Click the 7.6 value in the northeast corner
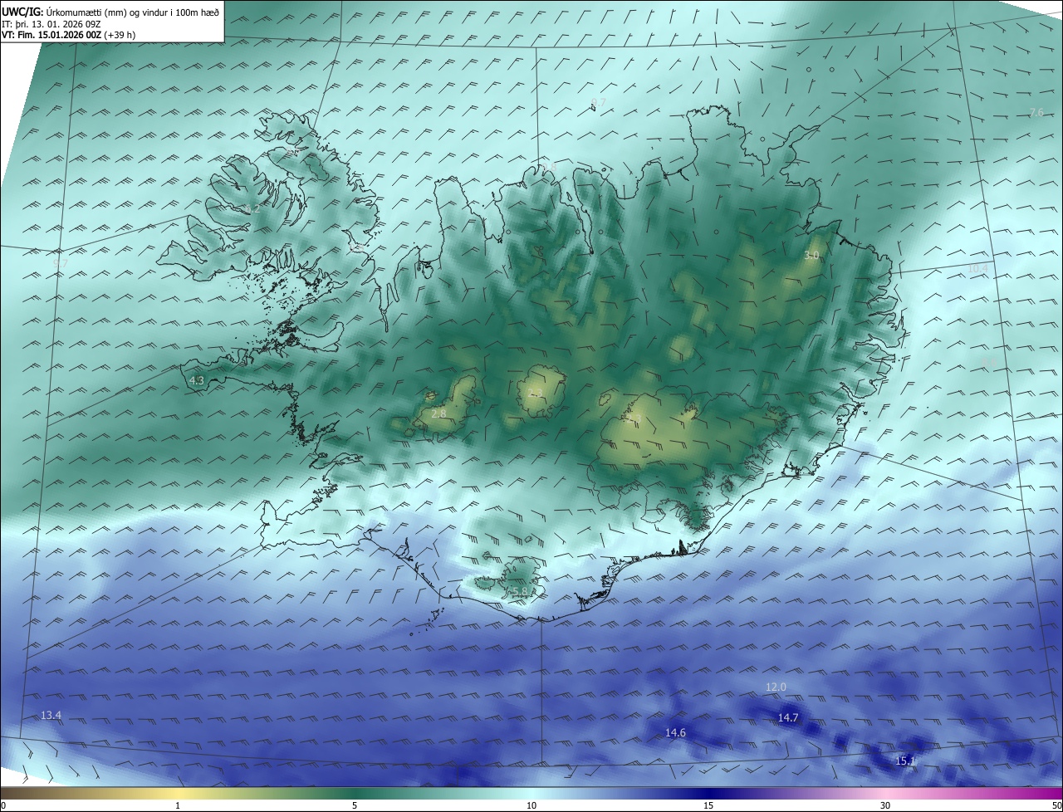The height and width of the screenshot is (812, 1063). 1036,112
